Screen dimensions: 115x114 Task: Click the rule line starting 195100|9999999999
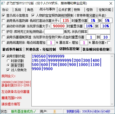66,60
